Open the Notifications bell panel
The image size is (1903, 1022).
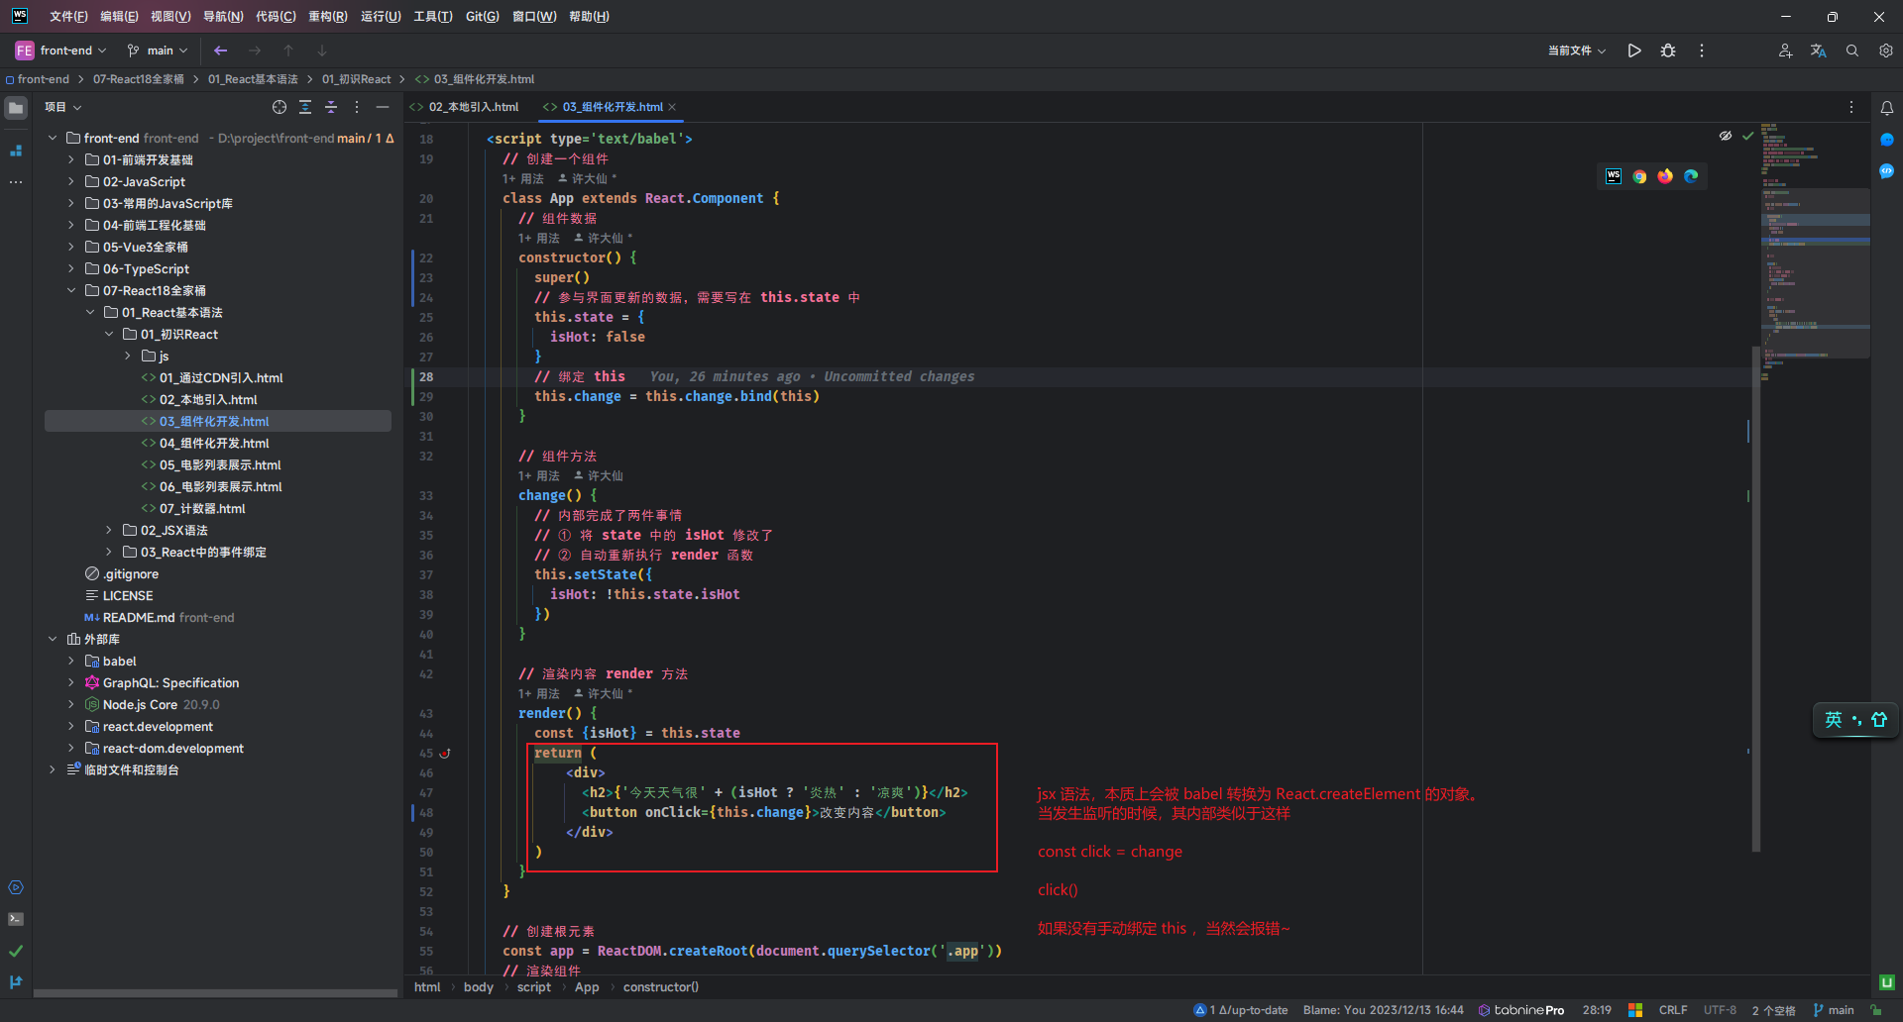1887,108
